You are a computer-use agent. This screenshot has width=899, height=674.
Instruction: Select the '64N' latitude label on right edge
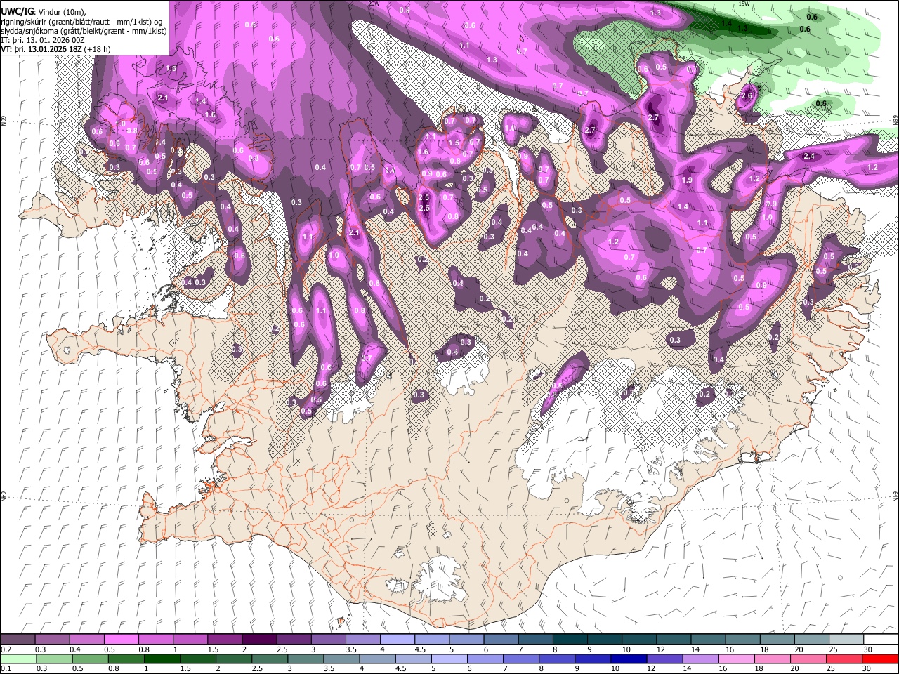pyautogui.click(x=895, y=496)
